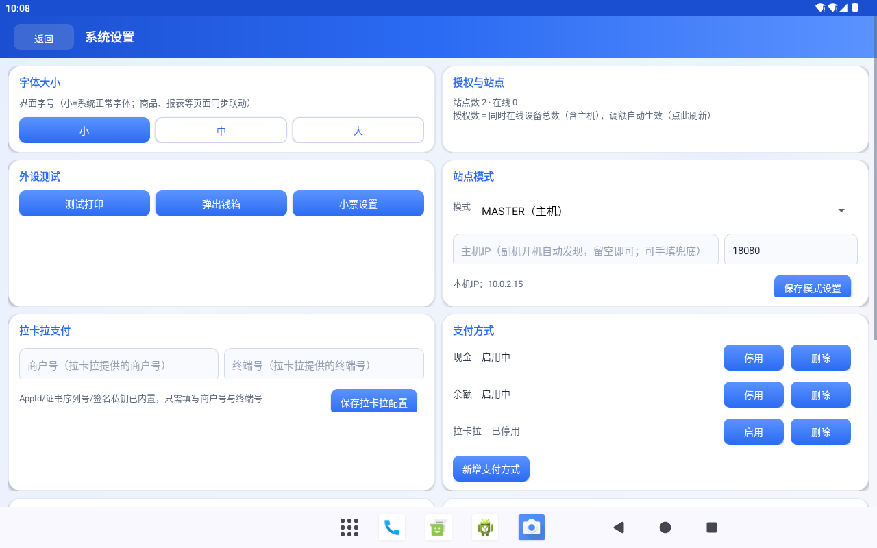Click the 授权数 refresh description text
Viewport: 877px width, 548px height.
582,115
